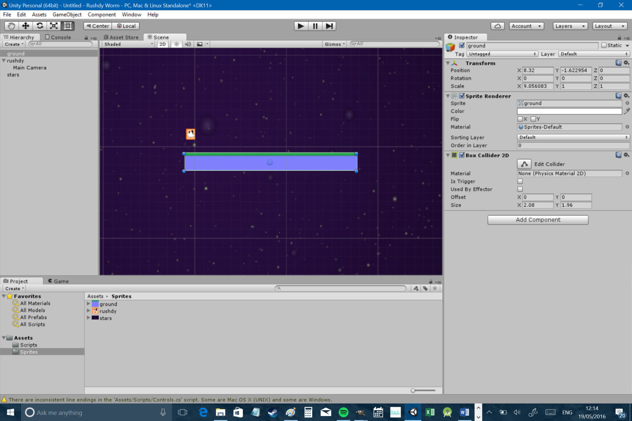The height and width of the screenshot is (421, 632).
Task: Check the Flip X checkbox
Action: (520, 119)
